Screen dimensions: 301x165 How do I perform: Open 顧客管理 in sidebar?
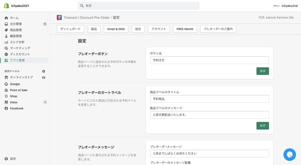tap(16, 36)
